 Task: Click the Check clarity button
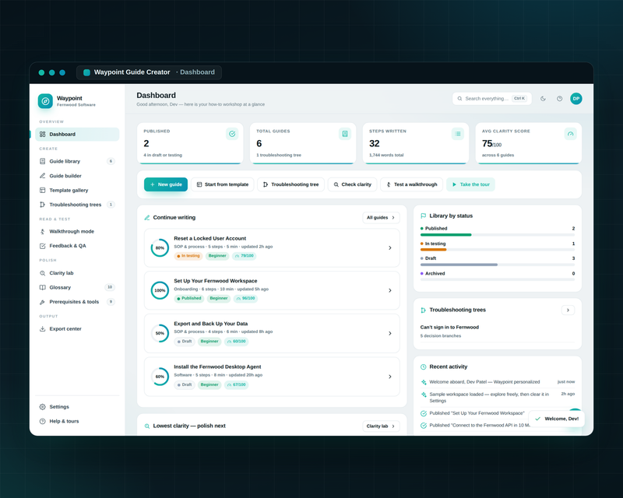tap(352, 184)
